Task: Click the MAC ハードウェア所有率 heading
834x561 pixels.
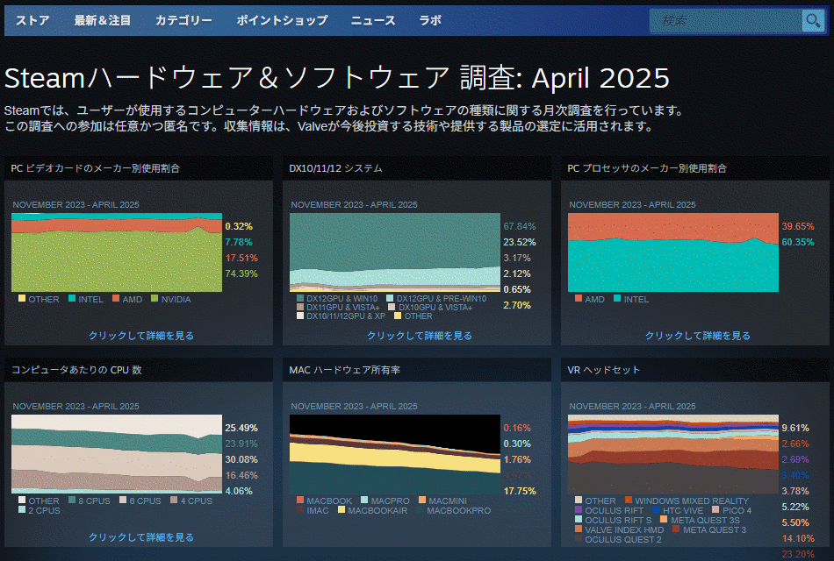Action: tap(345, 370)
